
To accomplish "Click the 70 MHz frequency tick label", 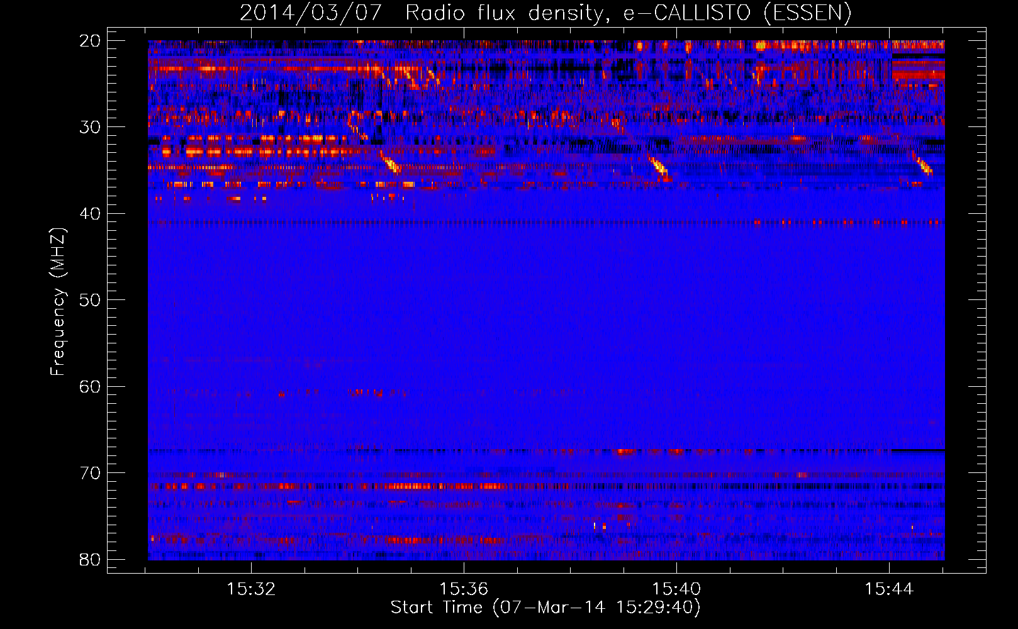I will (x=90, y=473).
